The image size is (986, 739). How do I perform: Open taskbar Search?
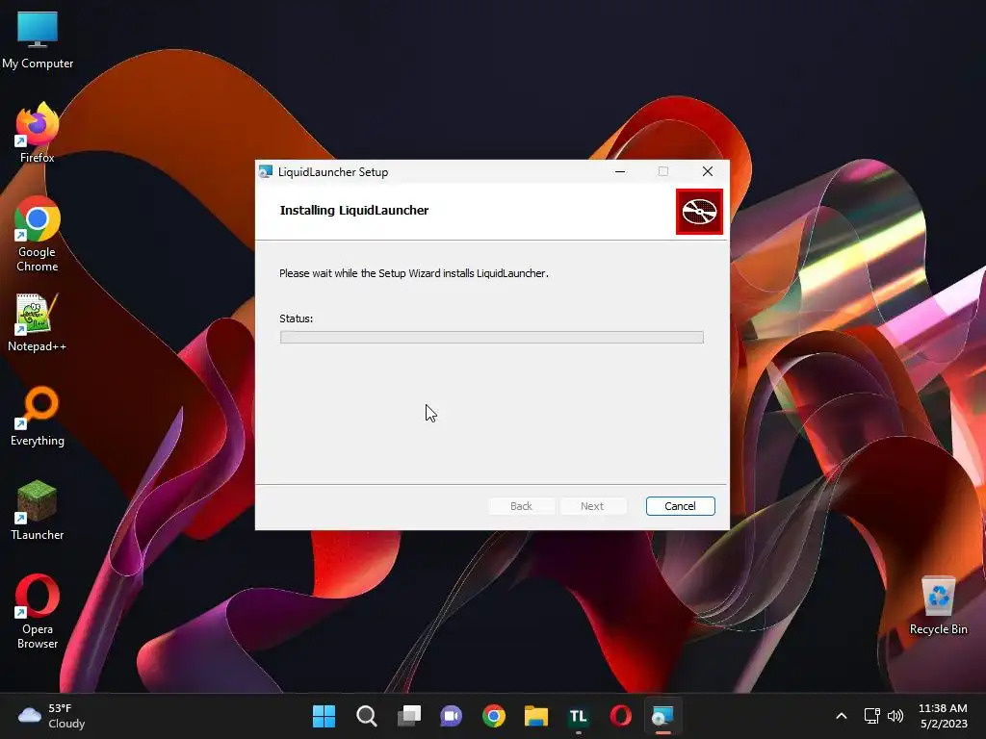(366, 716)
